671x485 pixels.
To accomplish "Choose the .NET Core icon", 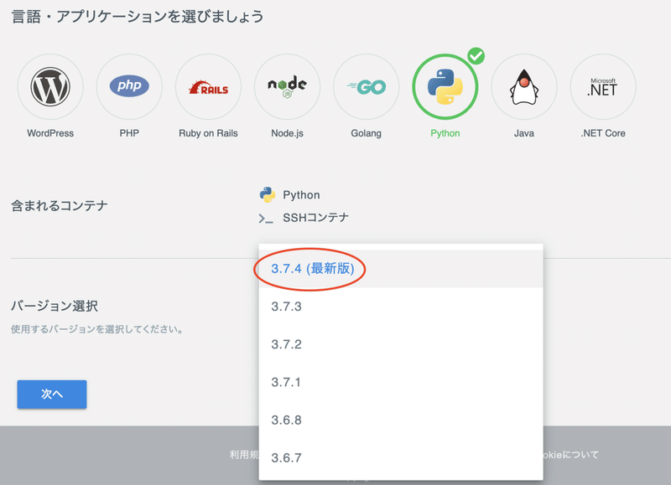I will coord(602,86).
